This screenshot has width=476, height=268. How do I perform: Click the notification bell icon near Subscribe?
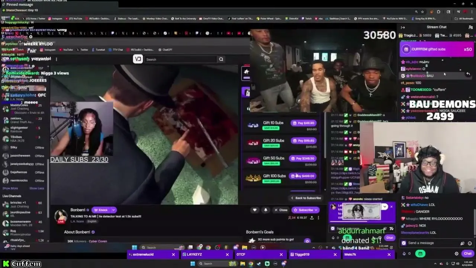point(266,210)
